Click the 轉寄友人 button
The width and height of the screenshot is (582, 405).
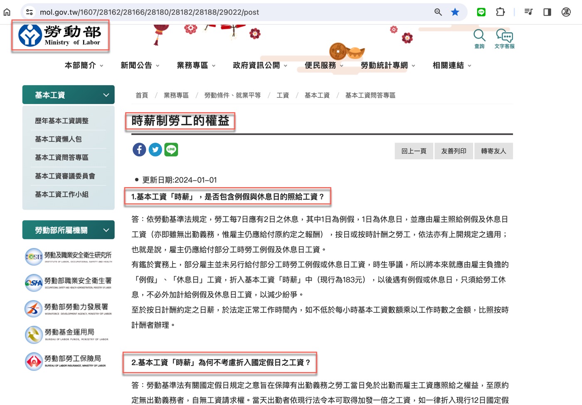[494, 151]
